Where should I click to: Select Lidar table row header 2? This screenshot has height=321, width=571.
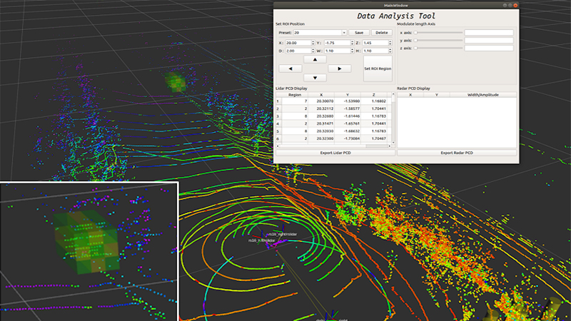coord(278,109)
